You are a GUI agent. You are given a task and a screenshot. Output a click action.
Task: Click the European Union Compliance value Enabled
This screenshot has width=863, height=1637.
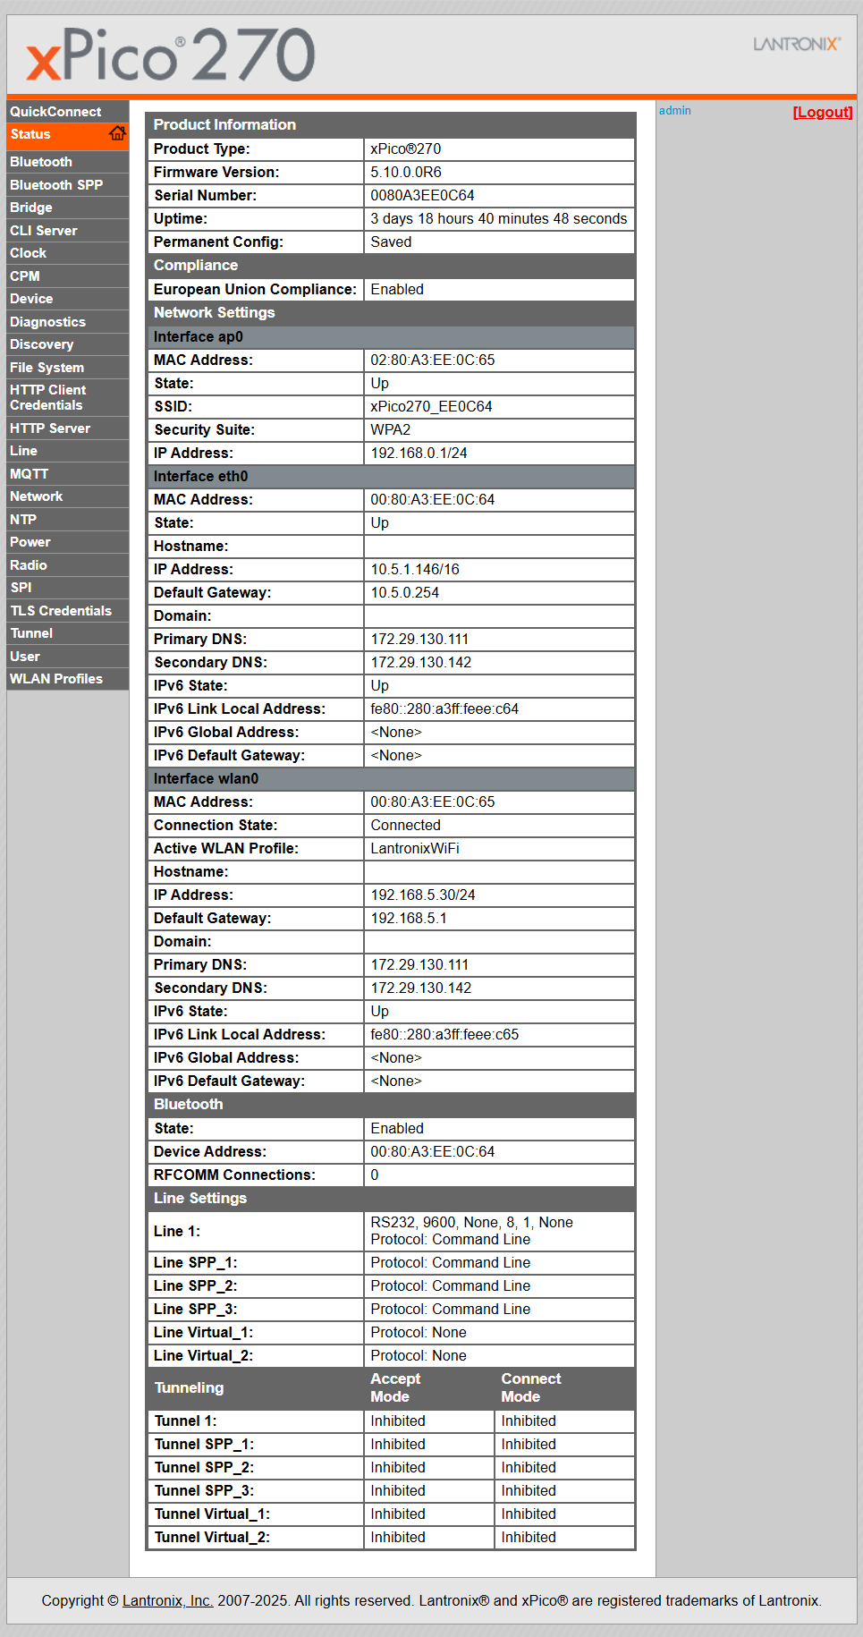click(x=397, y=290)
